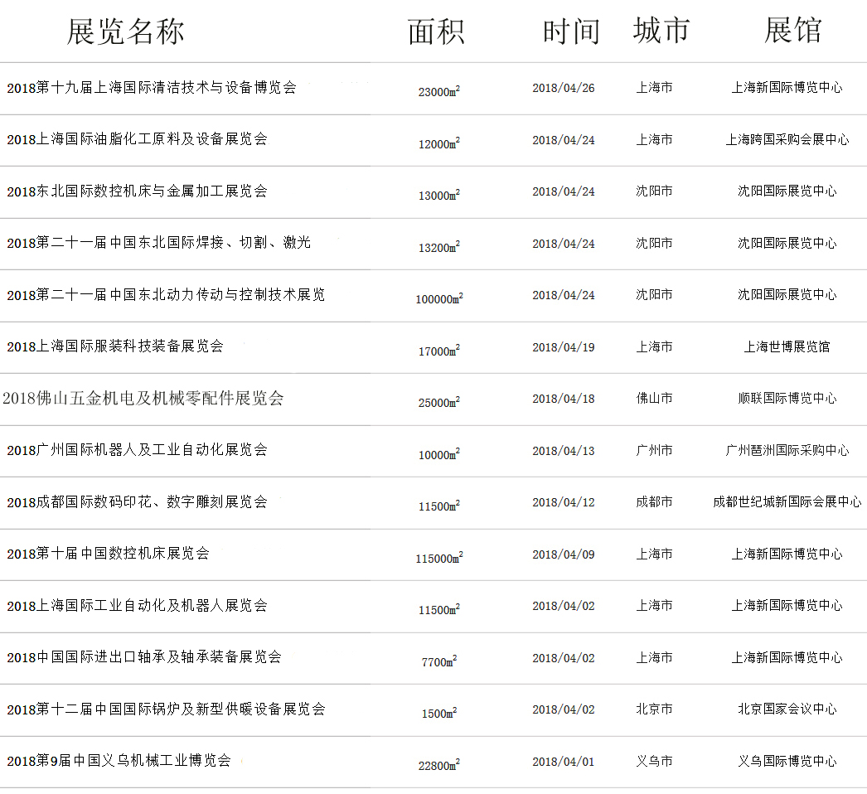Click the 展馆 column header

click(792, 31)
